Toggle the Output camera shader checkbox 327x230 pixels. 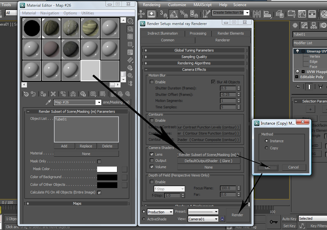pos(152,160)
